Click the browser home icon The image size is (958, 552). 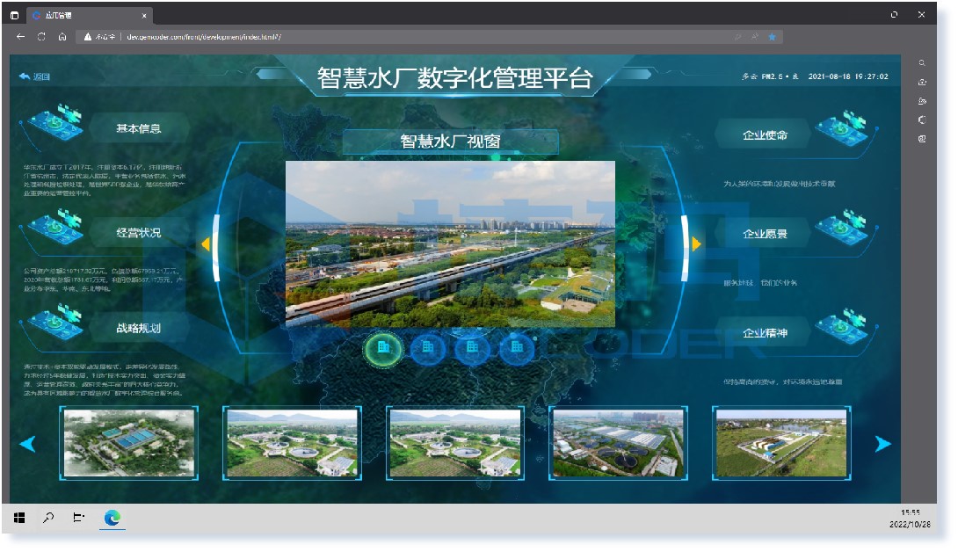[x=62, y=37]
